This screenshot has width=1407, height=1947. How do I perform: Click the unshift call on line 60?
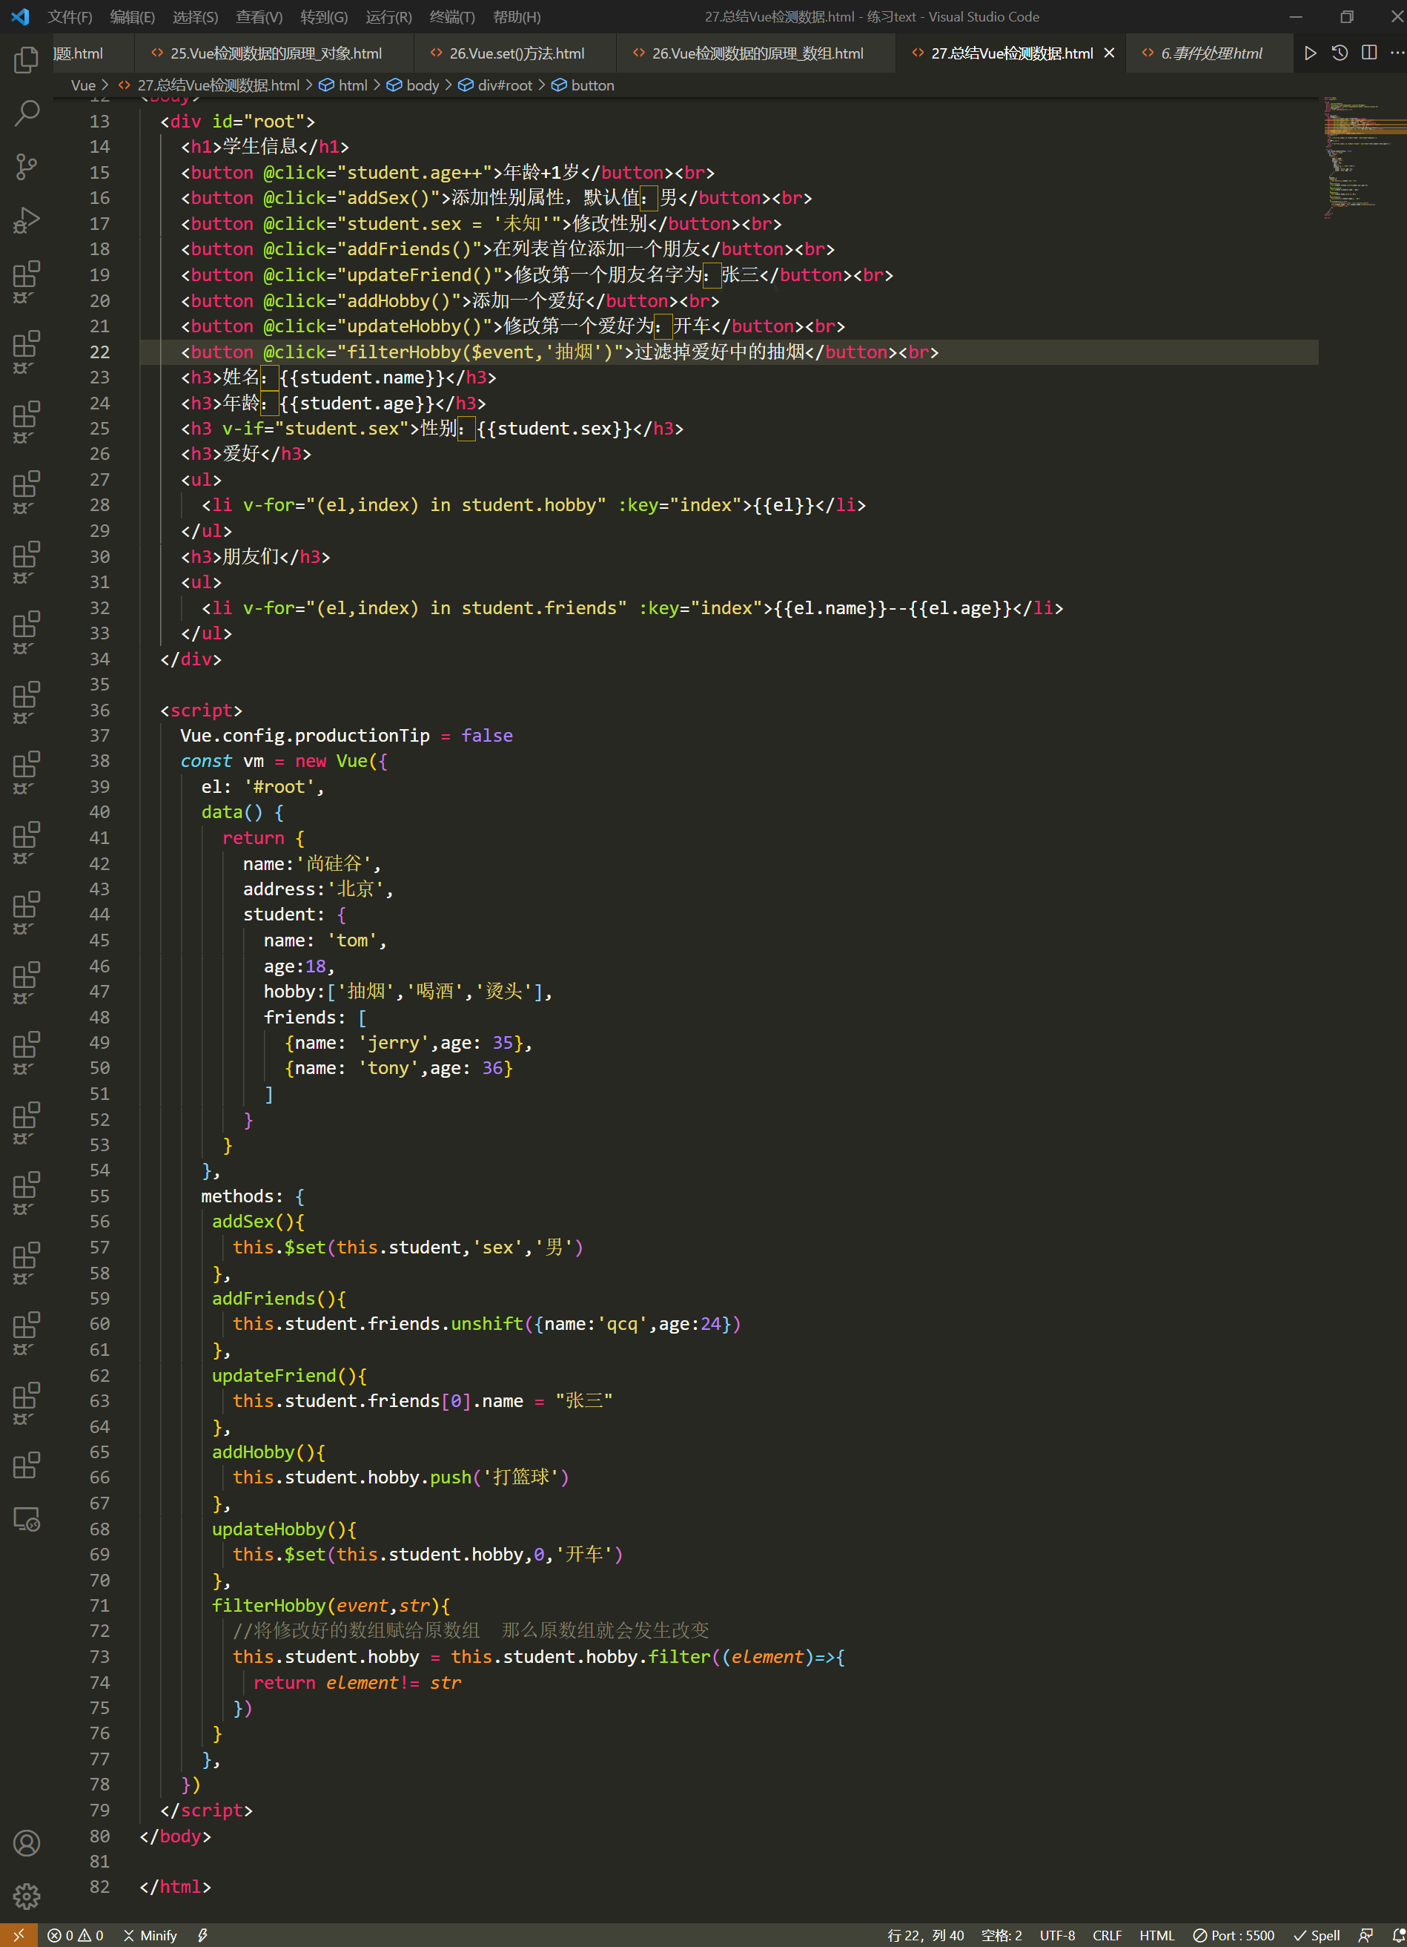[486, 1325]
